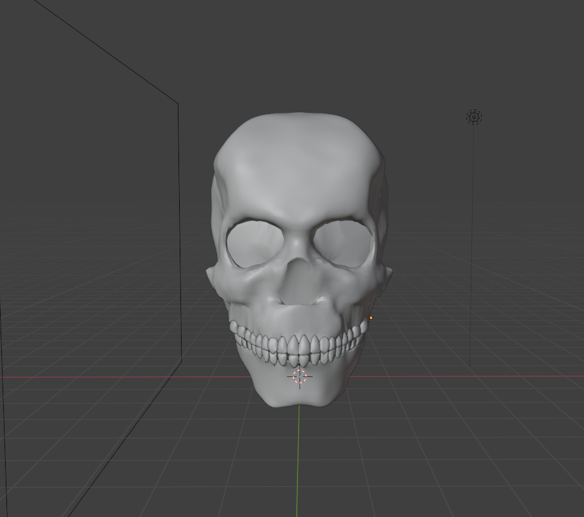Viewport: 584px width, 517px height.
Task: Select the point light object icon
Action: 474,117
